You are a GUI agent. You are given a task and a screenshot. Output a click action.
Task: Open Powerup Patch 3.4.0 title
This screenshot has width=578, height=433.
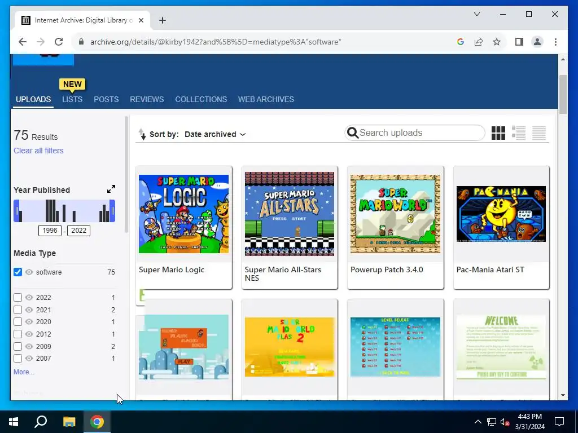[387, 269]
